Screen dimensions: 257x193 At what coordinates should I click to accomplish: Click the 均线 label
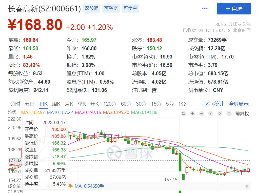coord(12,112)
